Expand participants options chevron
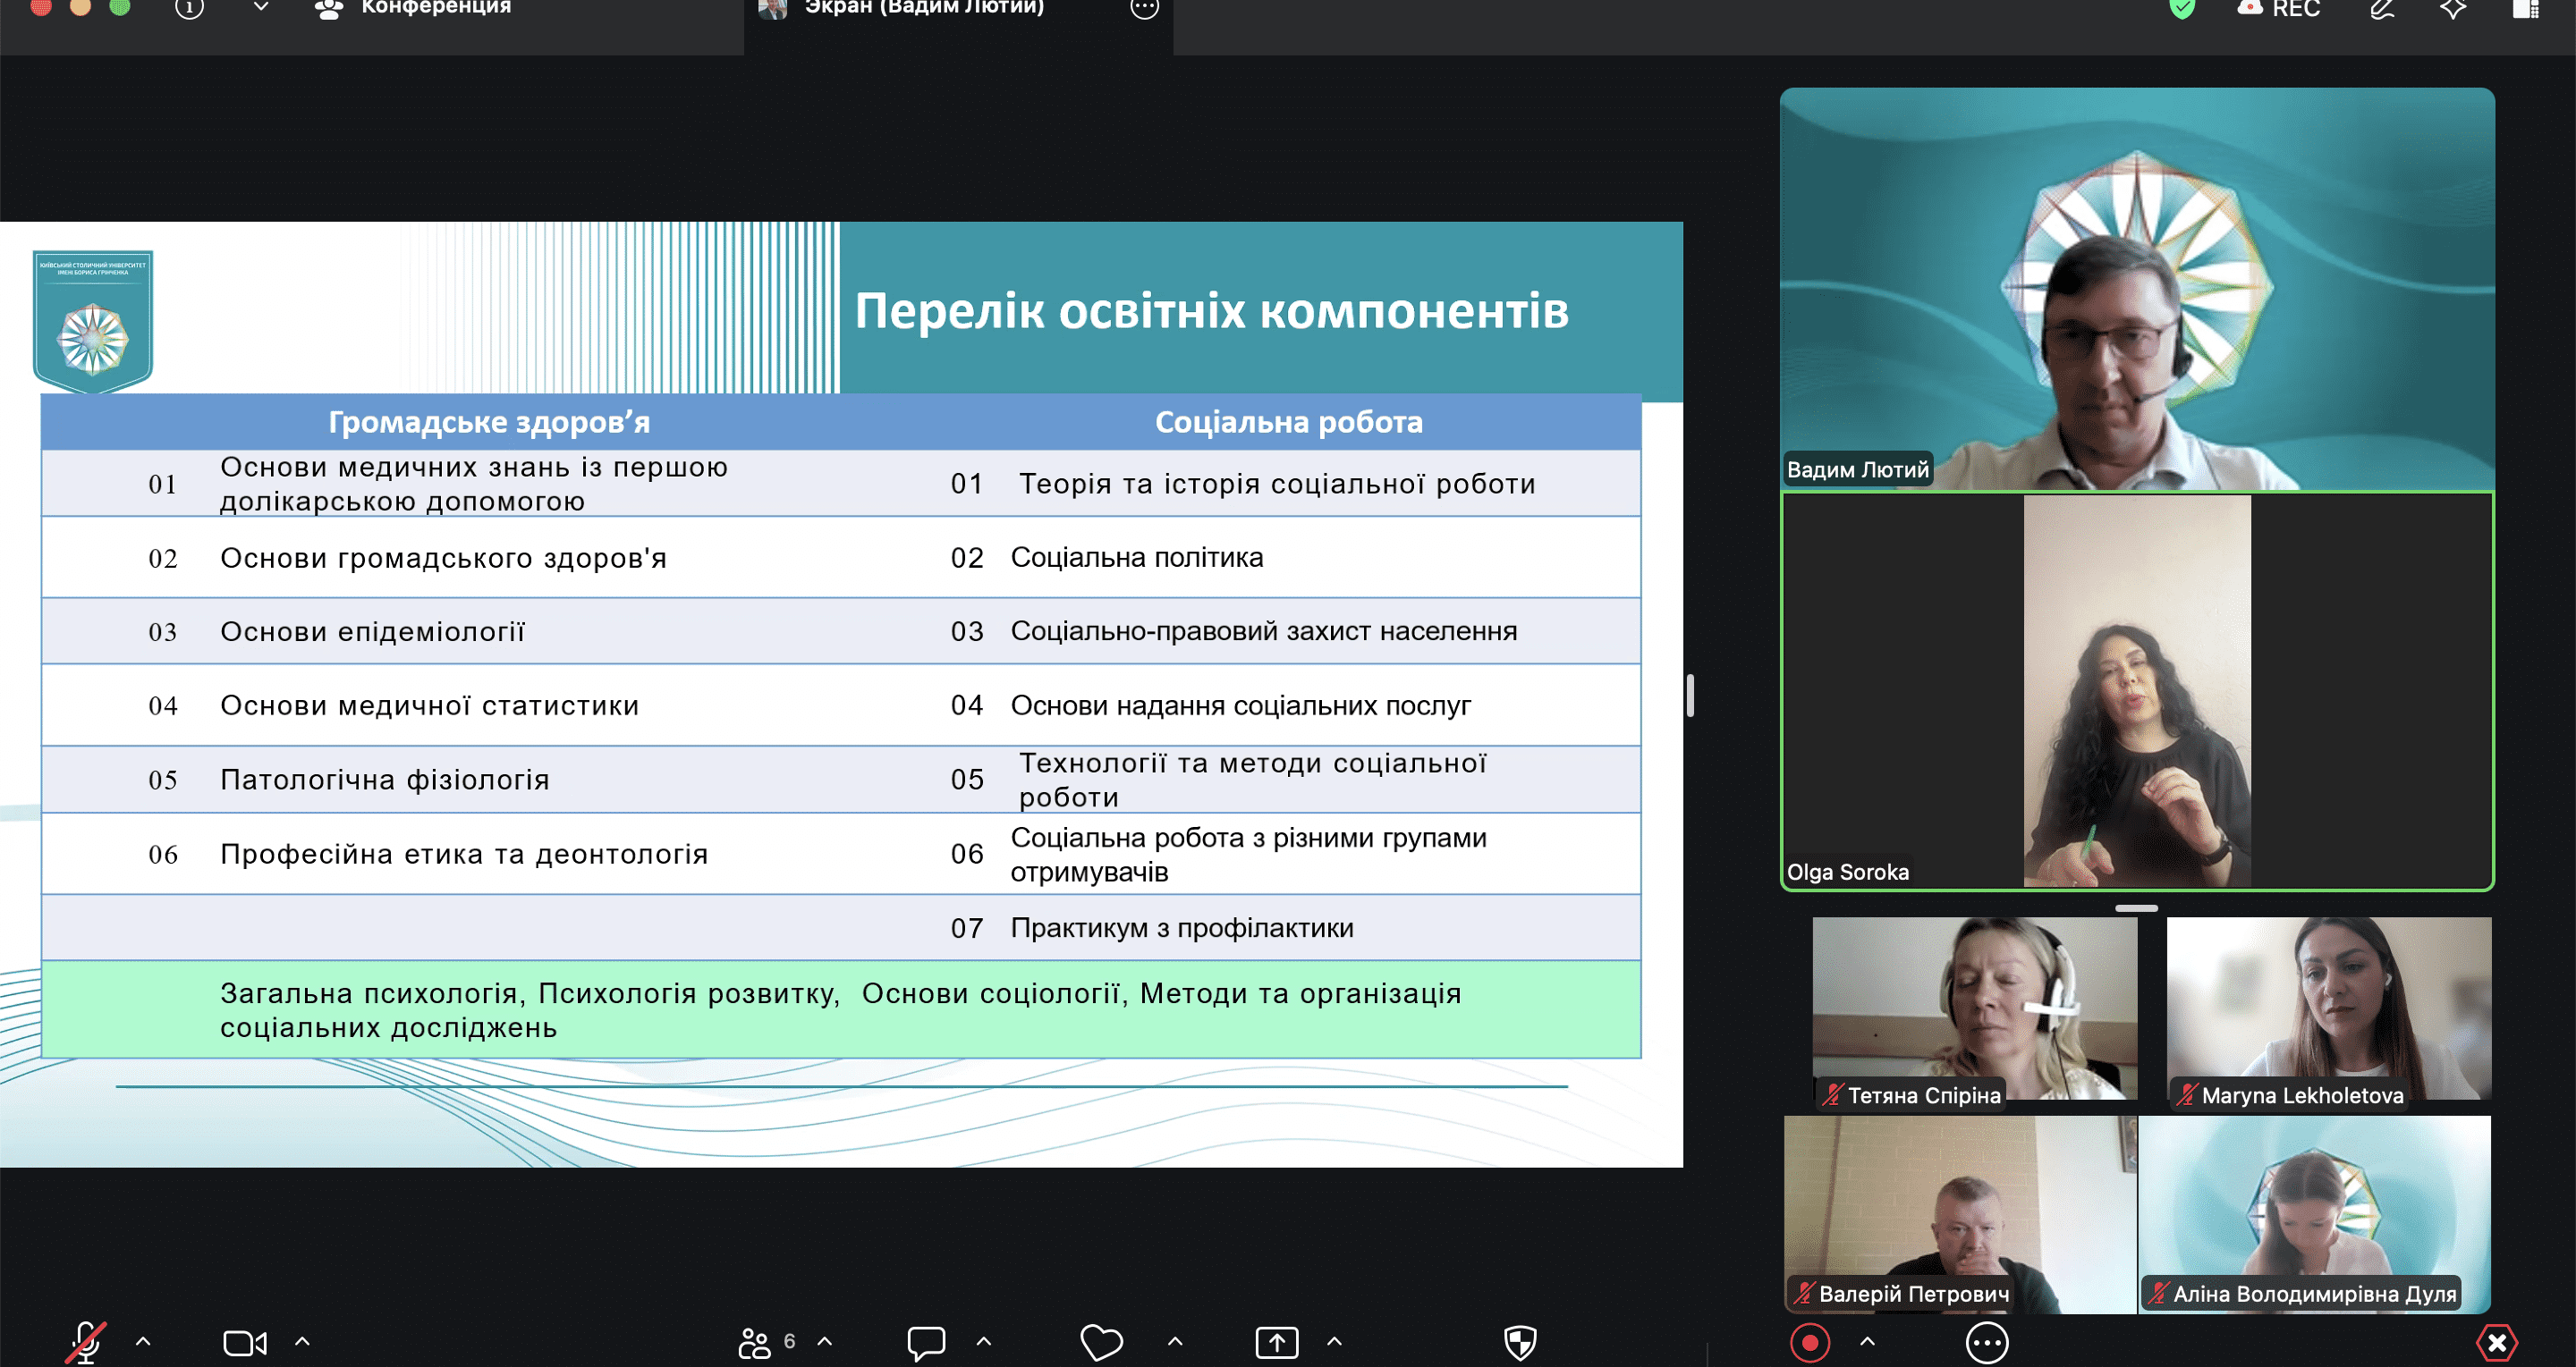Image resolution: width=2576 pixels, height=1367 pixels. [825, 1342]
